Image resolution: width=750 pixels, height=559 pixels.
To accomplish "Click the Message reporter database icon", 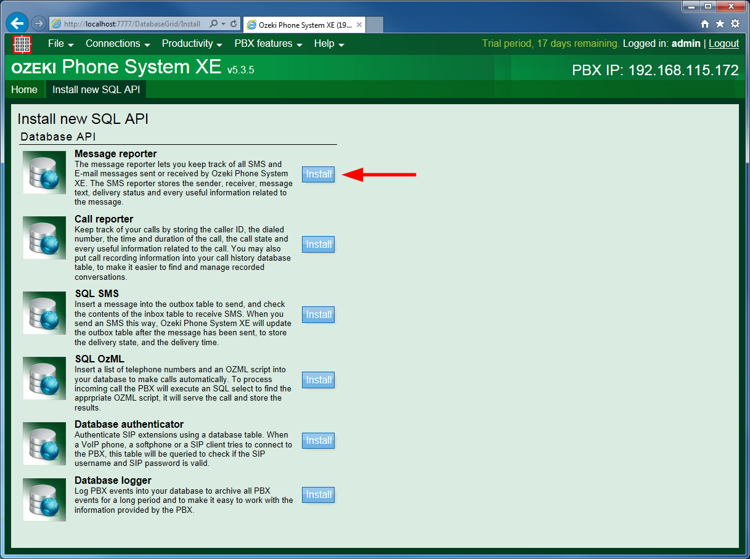I will (44, 173).
